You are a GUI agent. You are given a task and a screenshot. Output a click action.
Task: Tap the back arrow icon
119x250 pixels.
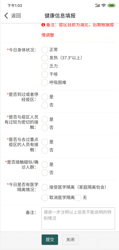6,16
